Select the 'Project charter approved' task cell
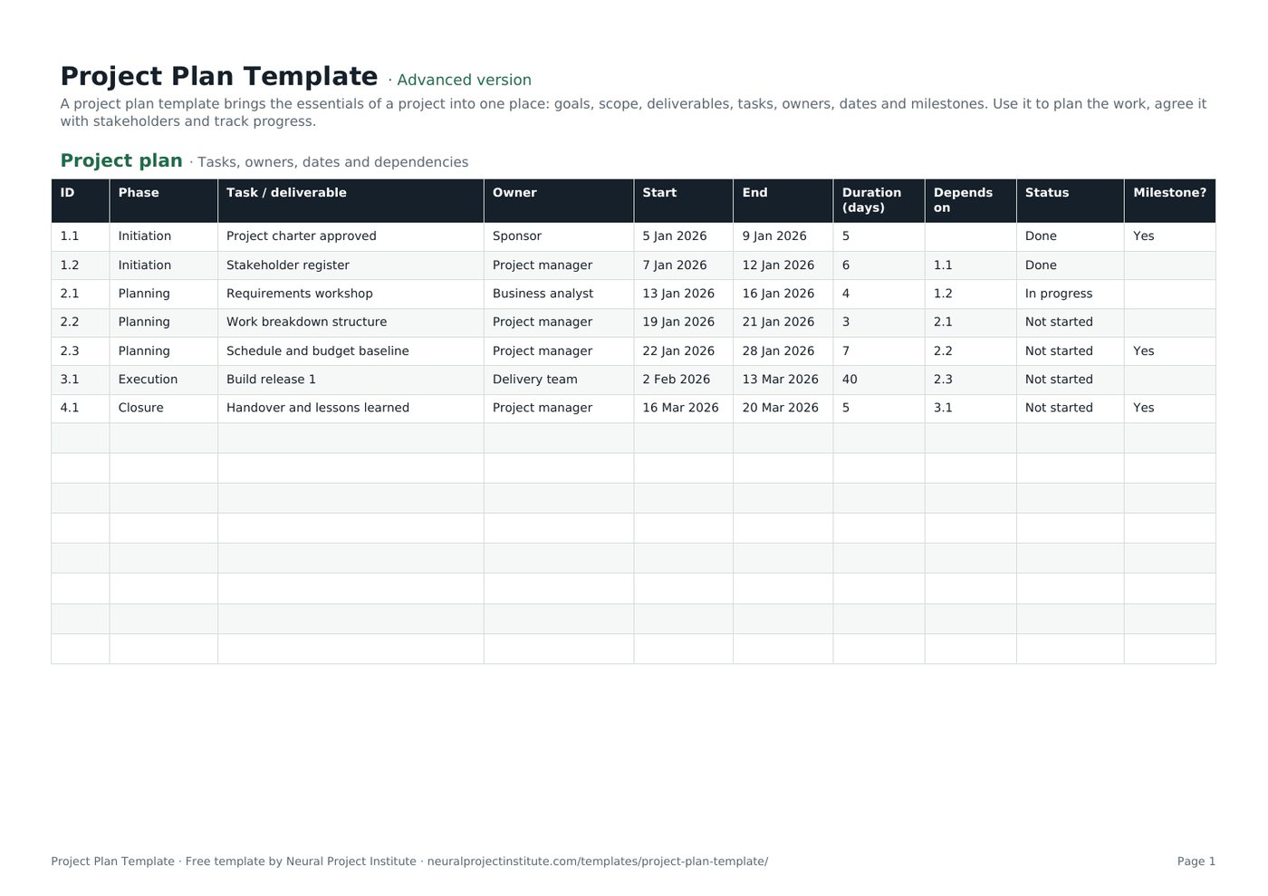This screenshot has height=896, width=1268. [351, 236]
